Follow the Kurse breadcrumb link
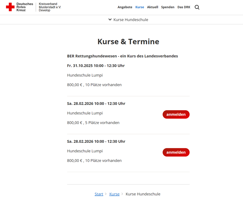 point(114,194)
